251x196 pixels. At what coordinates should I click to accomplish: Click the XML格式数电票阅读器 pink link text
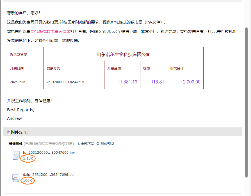[x=51, y=31]
